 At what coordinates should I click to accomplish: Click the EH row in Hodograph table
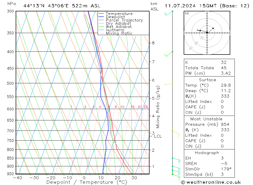point(209,158)
